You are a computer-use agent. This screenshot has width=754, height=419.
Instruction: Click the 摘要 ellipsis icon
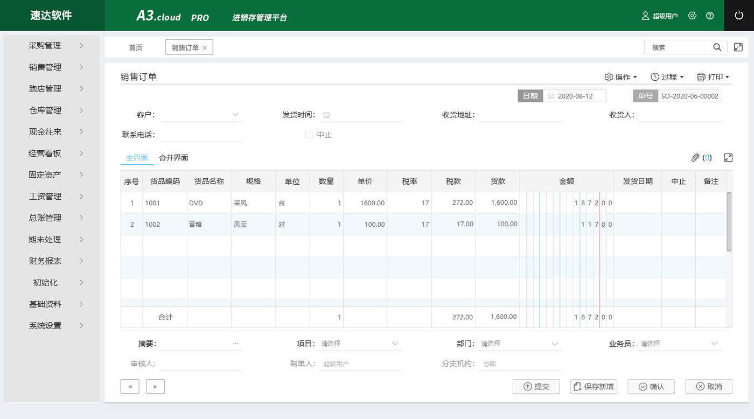[x=235, y=343]
